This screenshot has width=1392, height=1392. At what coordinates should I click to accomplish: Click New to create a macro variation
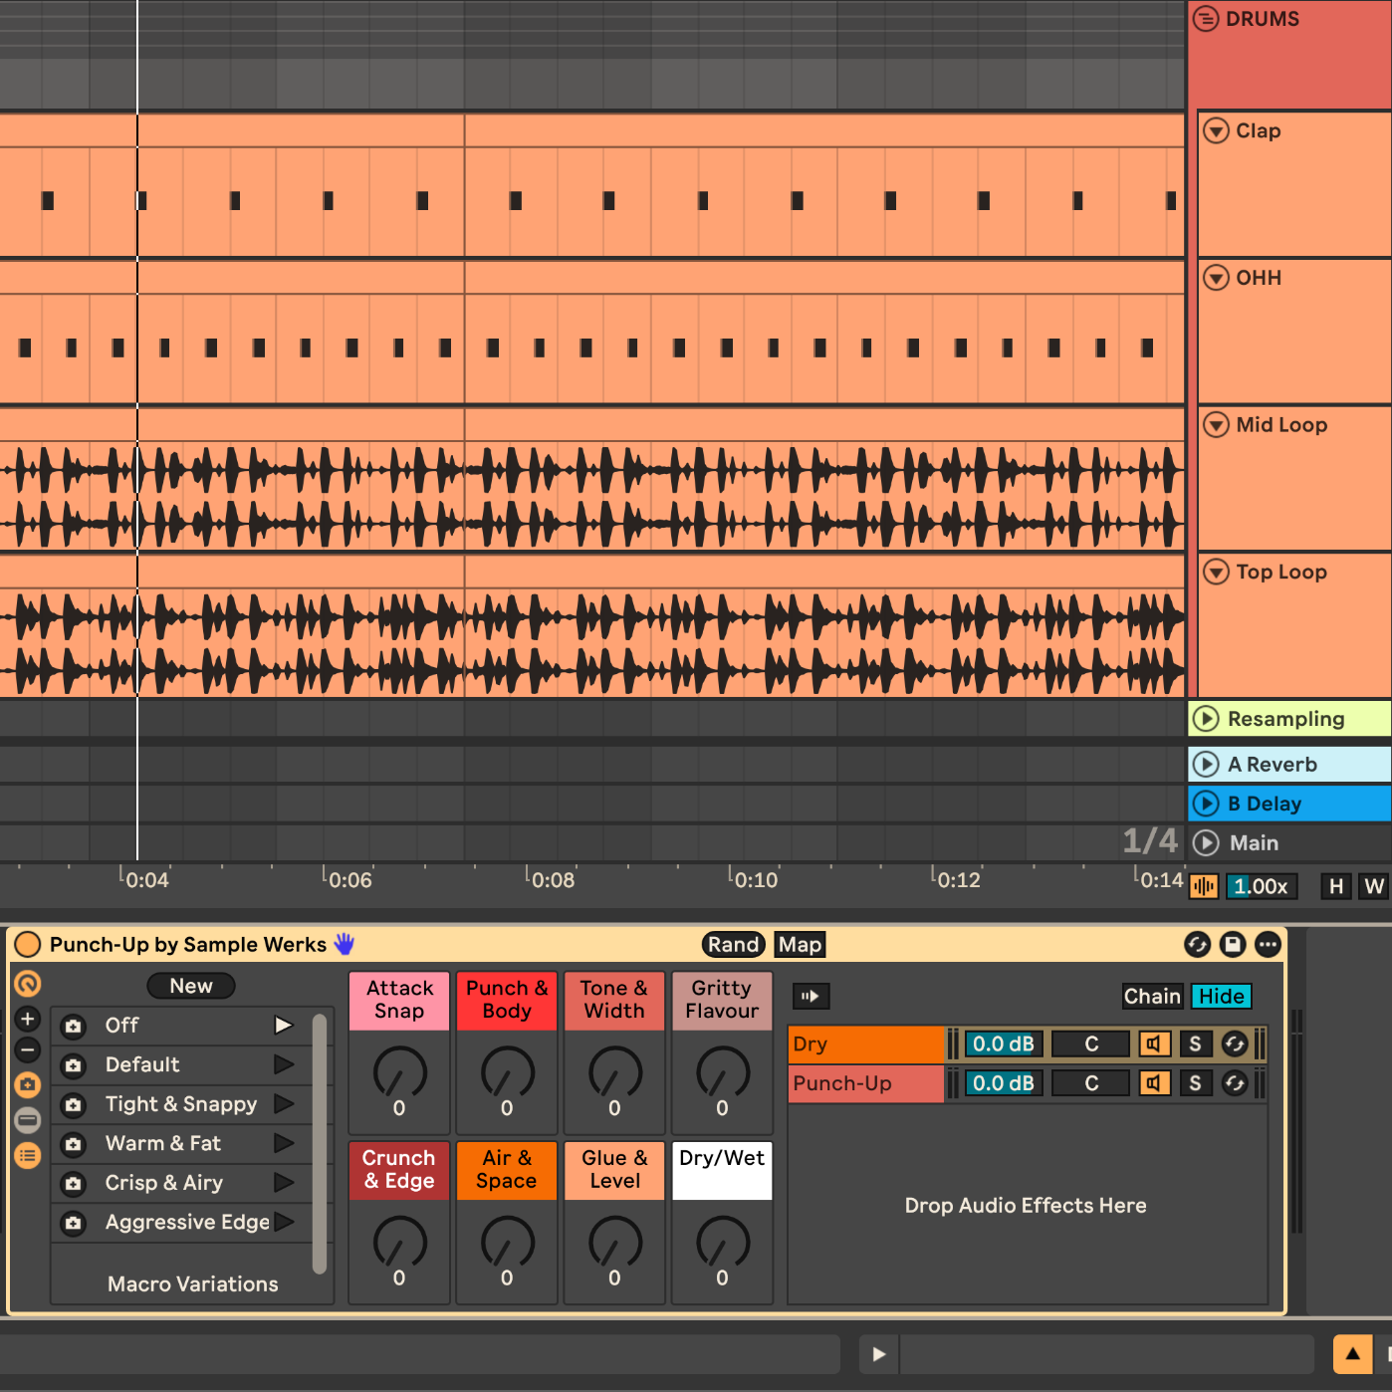click(191, 986)
